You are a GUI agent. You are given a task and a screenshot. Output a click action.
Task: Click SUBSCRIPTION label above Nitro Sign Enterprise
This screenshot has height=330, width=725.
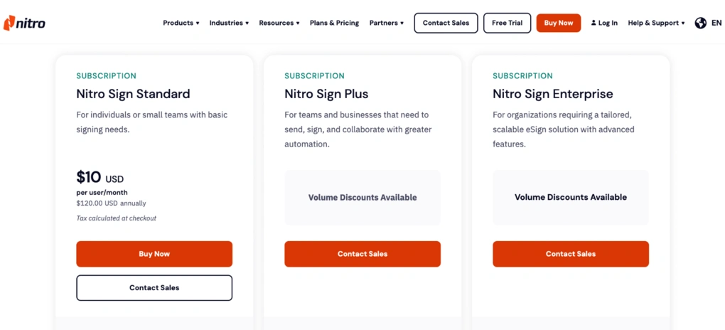[x=522, y=76]
